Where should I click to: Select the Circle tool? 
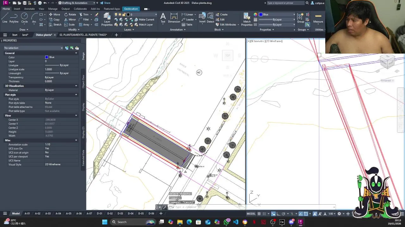pos(24,18)
